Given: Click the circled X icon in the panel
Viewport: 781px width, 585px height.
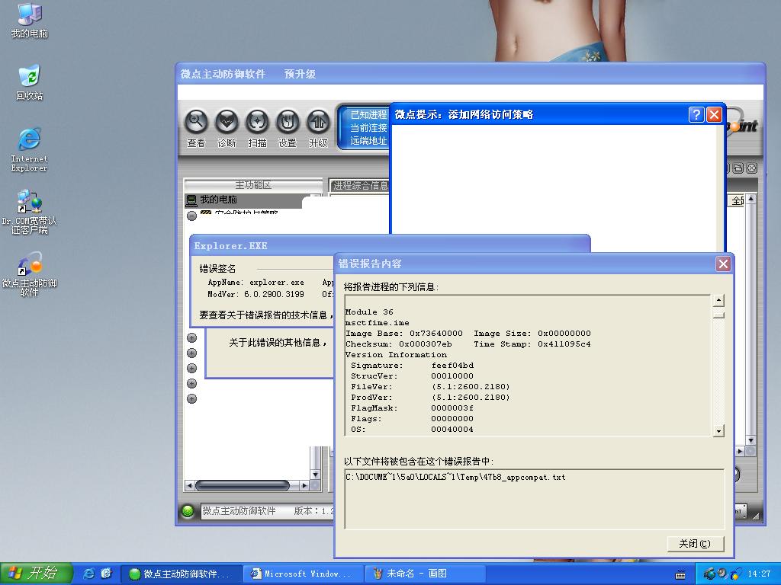Looking at the screenshot, I should 751,168.
